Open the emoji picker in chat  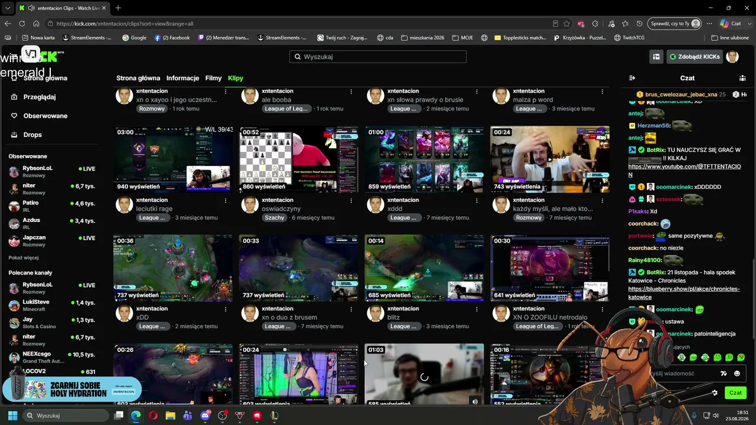[x=737, y=374]
